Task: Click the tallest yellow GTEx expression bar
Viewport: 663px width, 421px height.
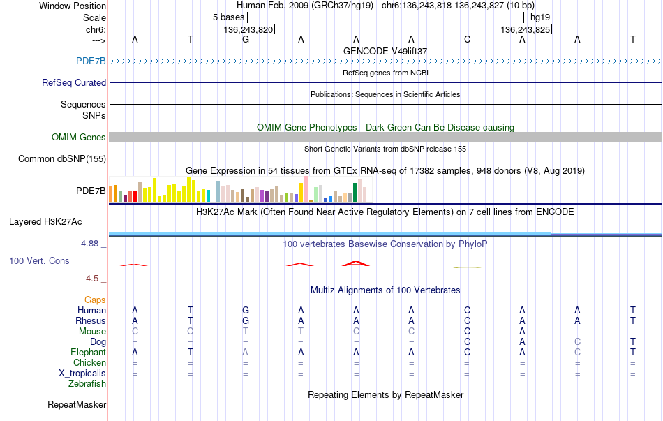Action: tap(188, 190)
